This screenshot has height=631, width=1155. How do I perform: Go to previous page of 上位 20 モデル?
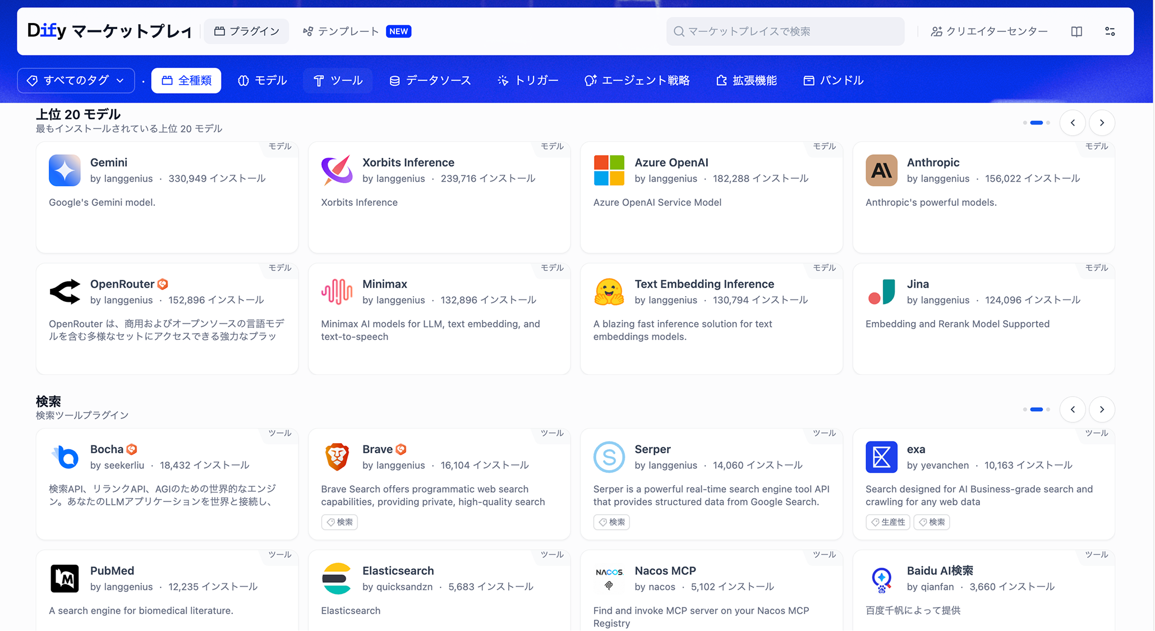coord(1073,123)
